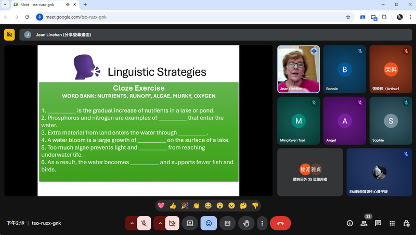
Task: Open a new browser tab
Action: (x=85, y=5)
